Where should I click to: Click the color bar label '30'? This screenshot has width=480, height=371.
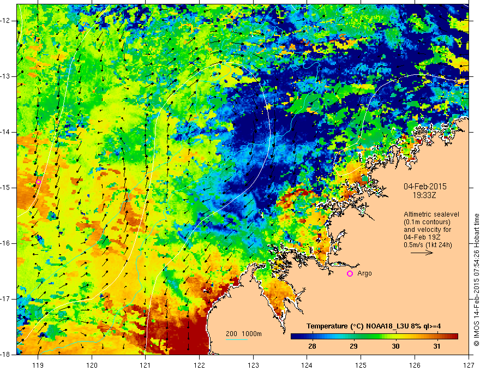point(395,346)
